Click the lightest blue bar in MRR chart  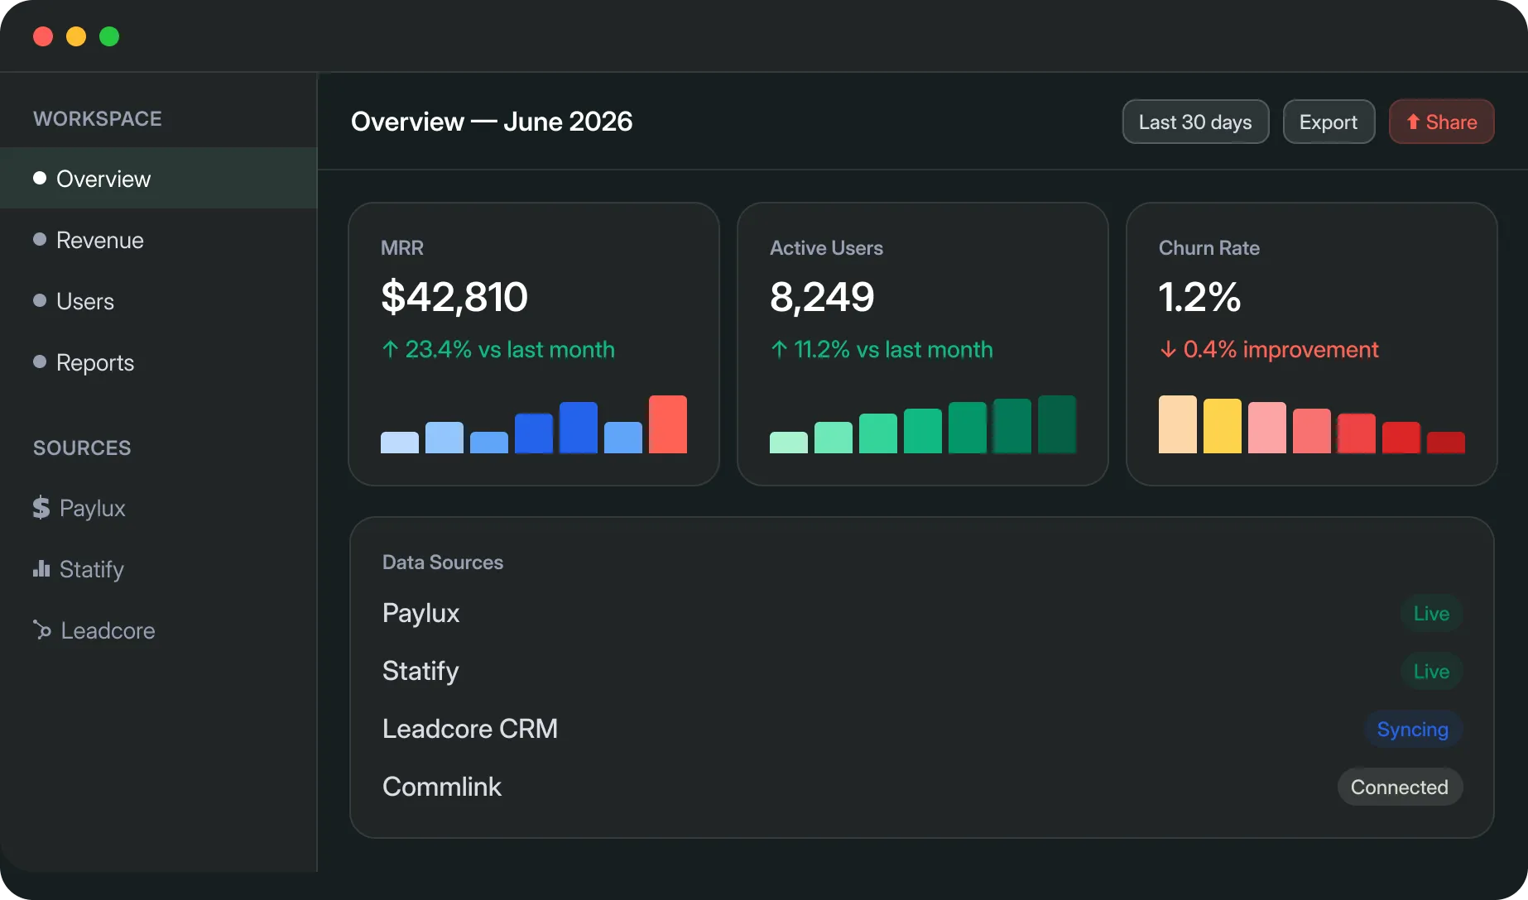click(400, 443)
